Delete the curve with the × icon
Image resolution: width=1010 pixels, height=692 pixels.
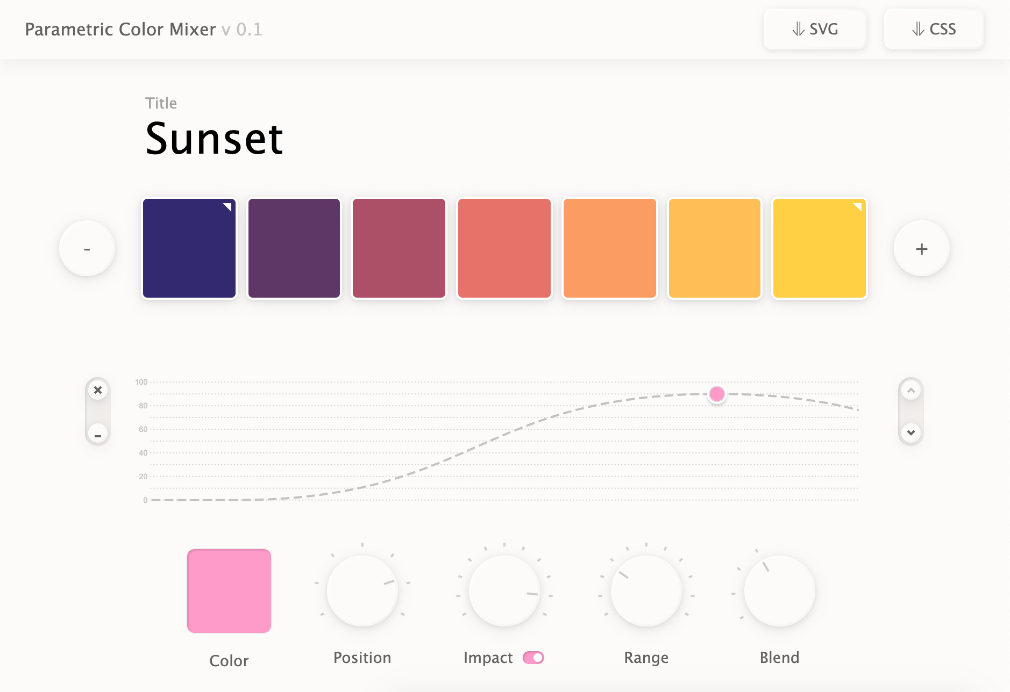[x=98, y=389]
